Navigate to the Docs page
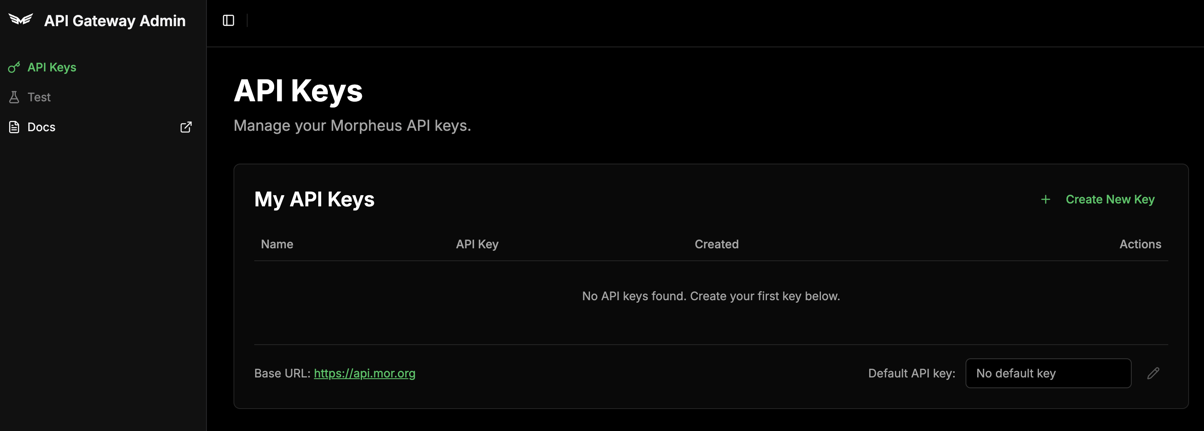 [x=41, y=127]
